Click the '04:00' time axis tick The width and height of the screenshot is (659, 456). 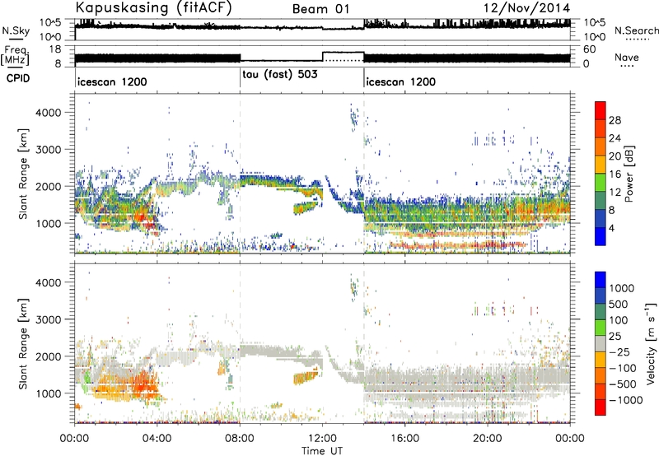157,439
